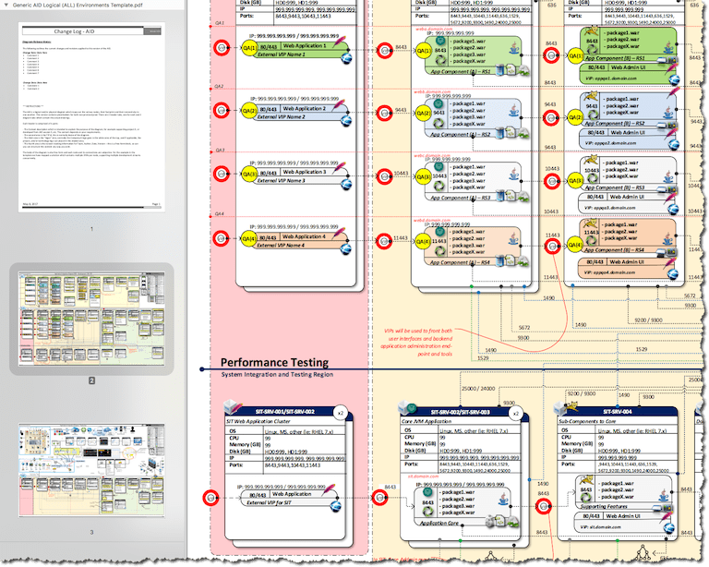The height and width of the screenshot is (567, 709).
Task: Click Tomcat server icon on SIT-SRV-004 header
Action: (566, 408)
